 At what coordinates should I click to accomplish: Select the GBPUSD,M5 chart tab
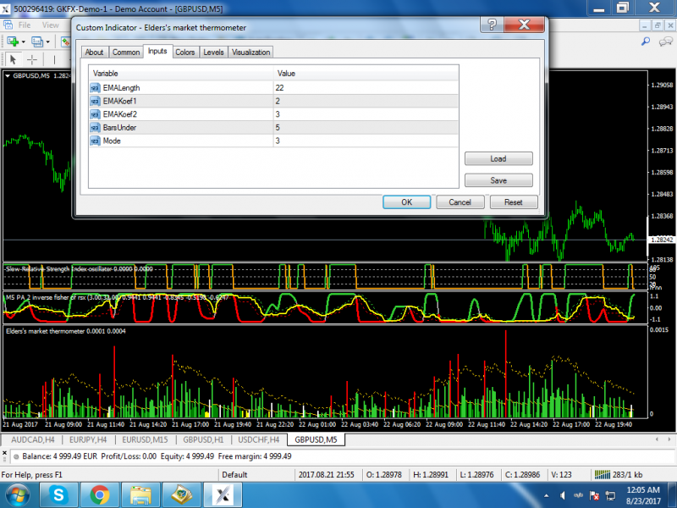point(316,439)
